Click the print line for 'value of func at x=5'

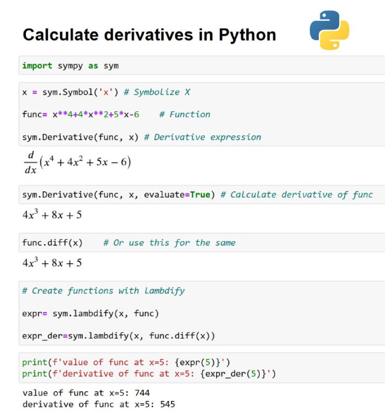(x=126, y=362)
